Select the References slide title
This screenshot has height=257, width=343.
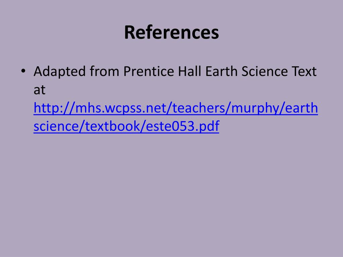point(172,32)
